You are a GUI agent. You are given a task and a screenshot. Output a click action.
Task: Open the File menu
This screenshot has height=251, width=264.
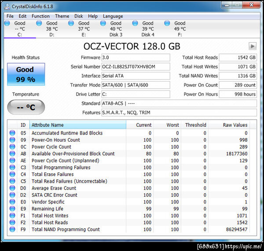[x=10, y=16]
